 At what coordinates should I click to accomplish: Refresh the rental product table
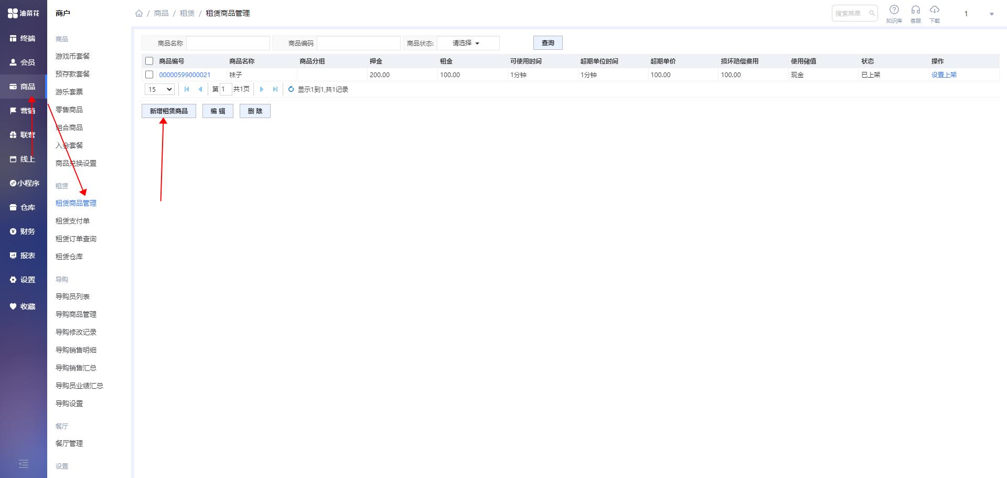[x=291, y=89]
